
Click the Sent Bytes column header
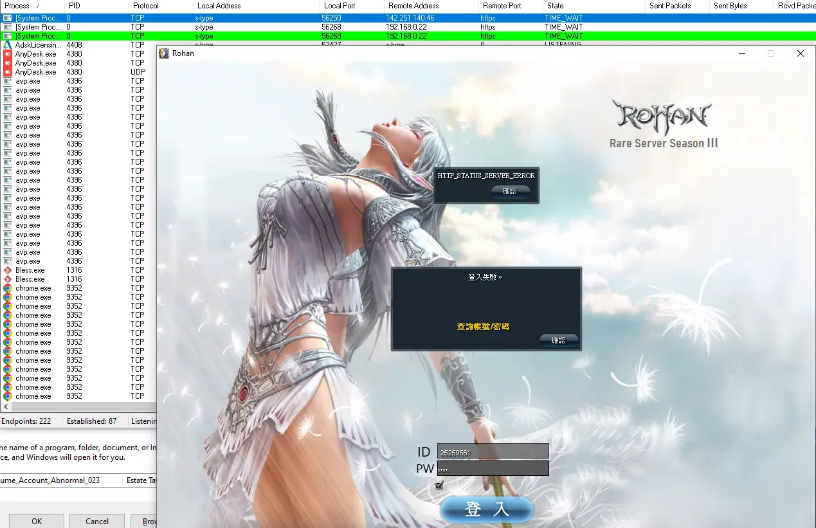pyautogui.click(x=742, y=6)
